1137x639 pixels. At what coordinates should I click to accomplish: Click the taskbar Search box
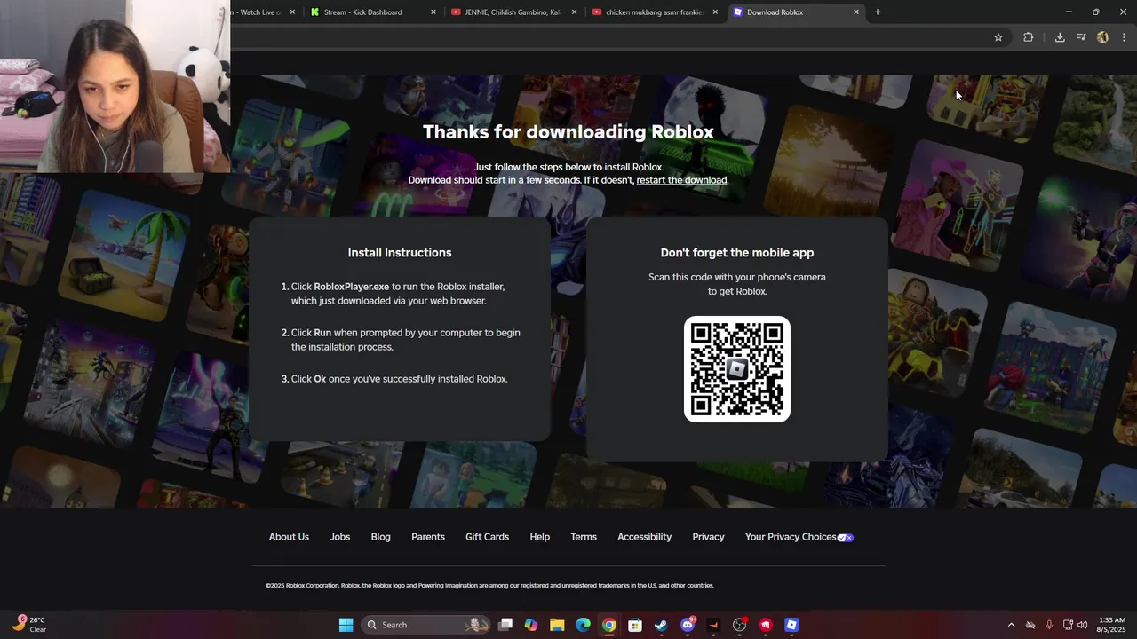tap(425, 625)
